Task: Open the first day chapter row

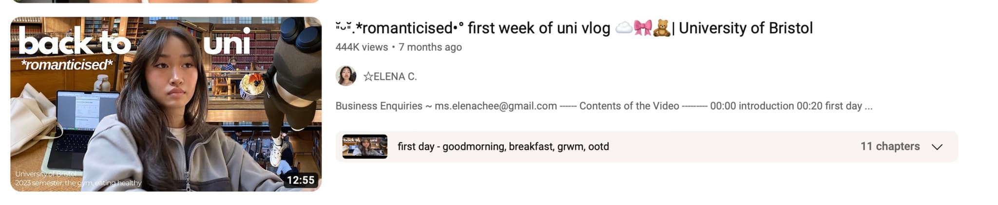Action: 647,147
